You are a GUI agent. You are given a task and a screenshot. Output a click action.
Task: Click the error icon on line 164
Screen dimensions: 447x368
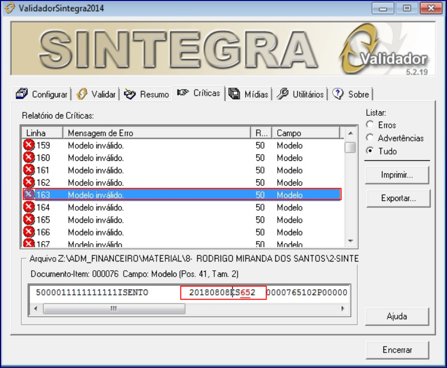29,207
